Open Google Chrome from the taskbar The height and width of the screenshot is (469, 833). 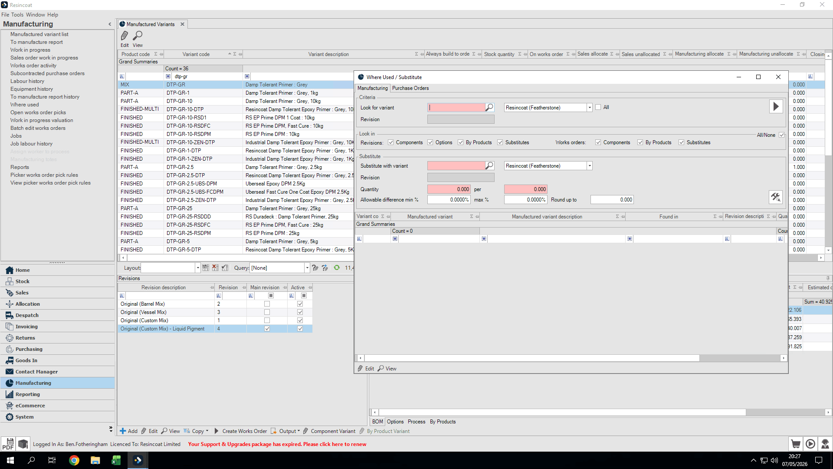coord(74,460)
